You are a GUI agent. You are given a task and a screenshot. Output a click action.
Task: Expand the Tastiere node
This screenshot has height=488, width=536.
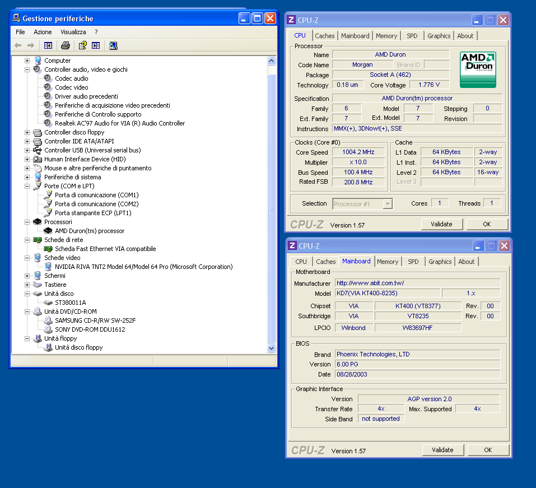click(27, 285)
